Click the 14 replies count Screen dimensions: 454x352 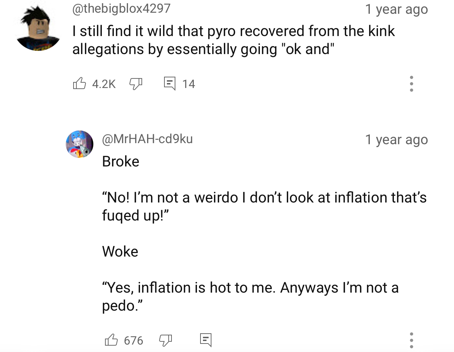pyautogui.click(x=188, y=84)
